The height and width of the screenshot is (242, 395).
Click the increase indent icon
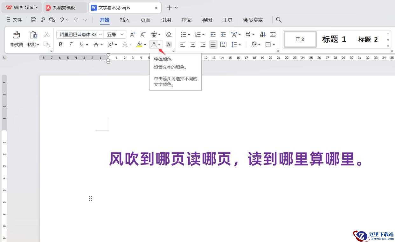(x=223, y=34)
